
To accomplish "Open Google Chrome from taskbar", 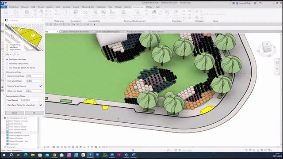I will pos(54,155).
